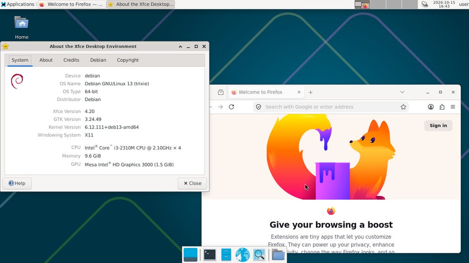Switch to workspace 1 in the pager

coord(362,4)
